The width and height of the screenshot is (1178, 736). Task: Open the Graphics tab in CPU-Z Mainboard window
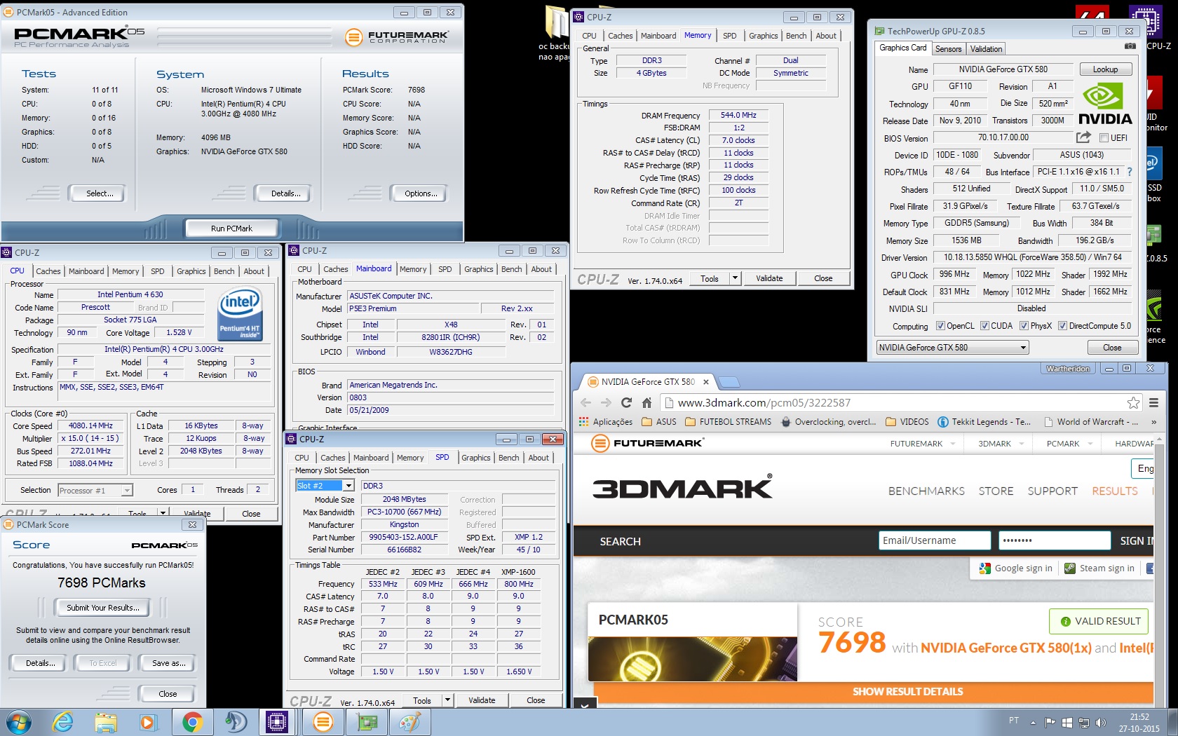pos(479,269)
